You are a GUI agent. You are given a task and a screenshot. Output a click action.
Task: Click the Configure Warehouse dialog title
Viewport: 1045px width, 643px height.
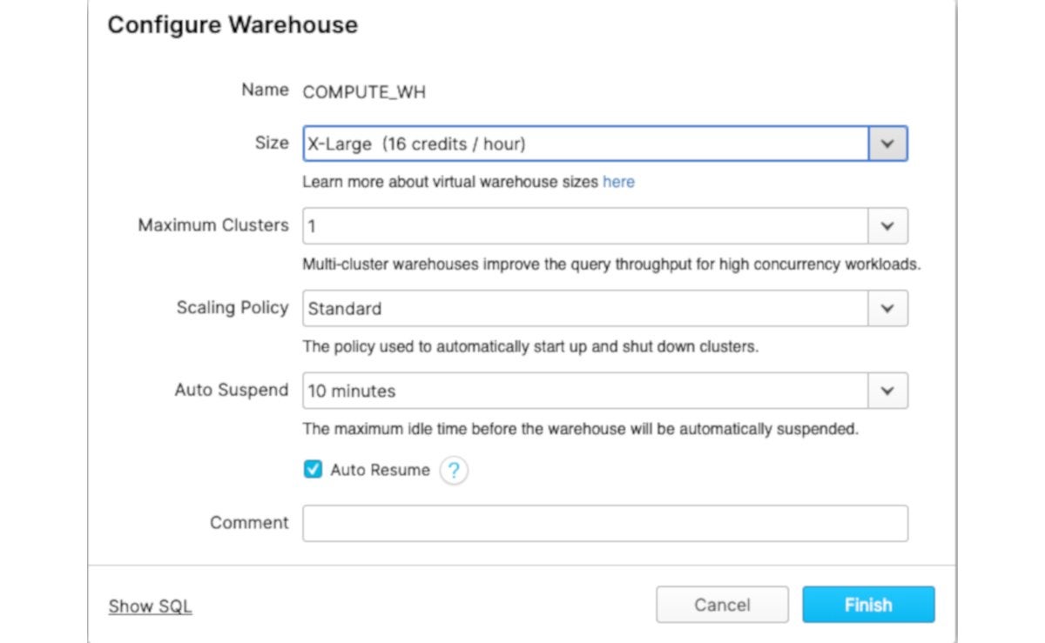(x=233, y=24)
